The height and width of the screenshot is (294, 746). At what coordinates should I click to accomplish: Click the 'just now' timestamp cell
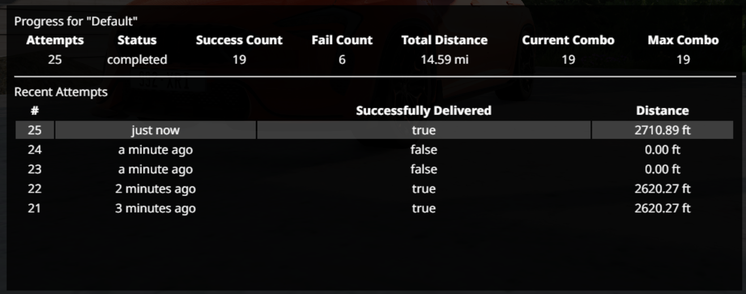click(x=155, y=130)
